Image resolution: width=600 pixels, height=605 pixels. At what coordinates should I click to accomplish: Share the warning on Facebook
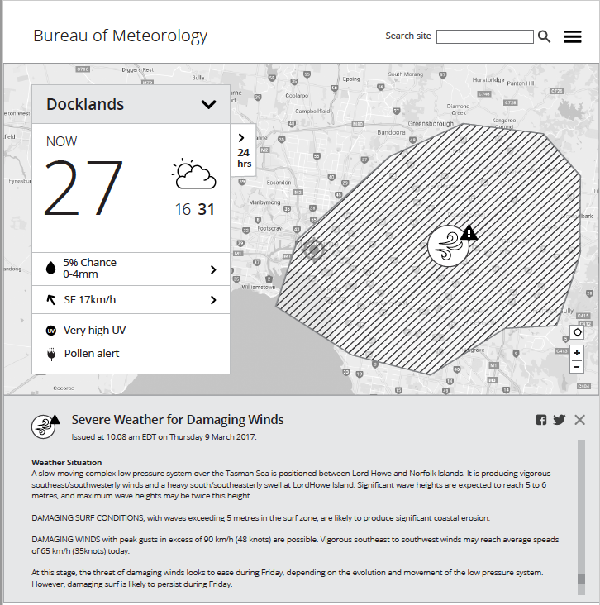click(x=541, y=419)
